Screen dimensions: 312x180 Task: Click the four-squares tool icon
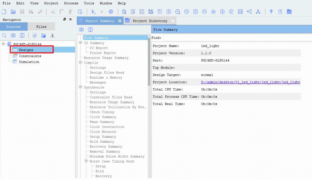click(x=142, y=12)
